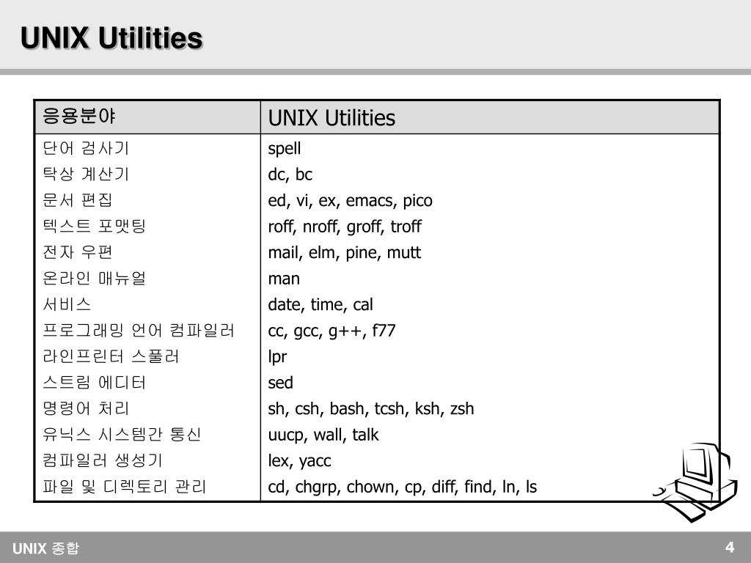
Task: Click the slide page number 4
Action: [730, 547]
